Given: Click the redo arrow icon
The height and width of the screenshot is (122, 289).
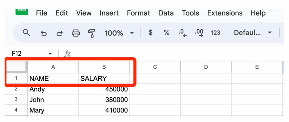Looking at the screenshot, I should tap(59, 33).
